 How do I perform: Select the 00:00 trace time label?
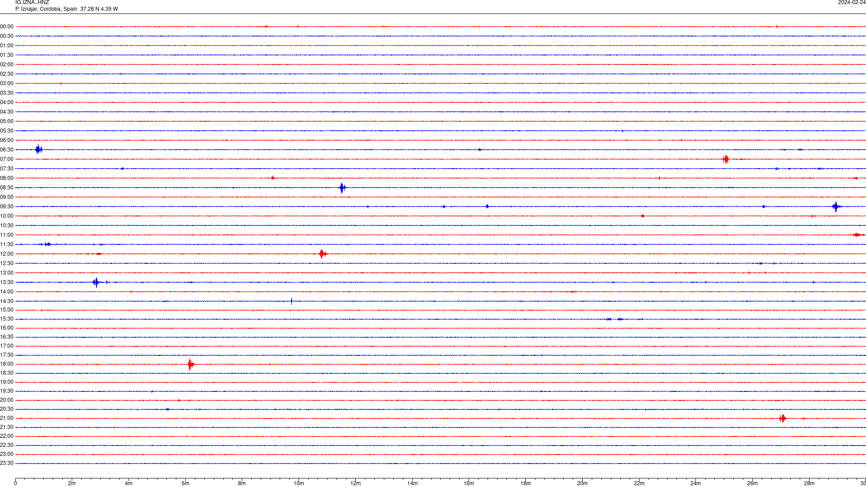click(7, 27)
